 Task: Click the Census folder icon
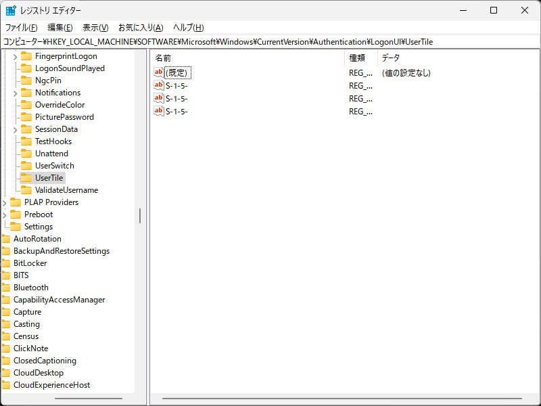point(6,336)
